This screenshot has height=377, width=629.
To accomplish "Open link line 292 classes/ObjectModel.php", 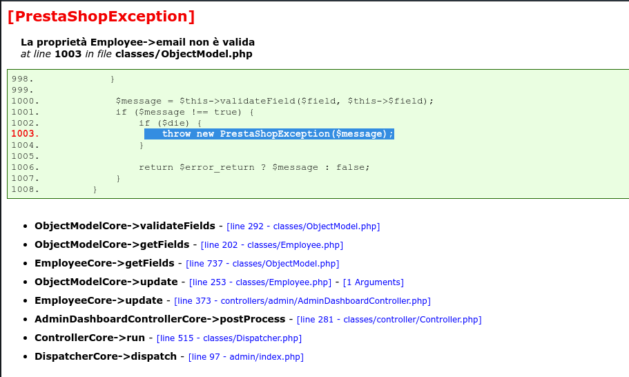I will pos(303,226).
